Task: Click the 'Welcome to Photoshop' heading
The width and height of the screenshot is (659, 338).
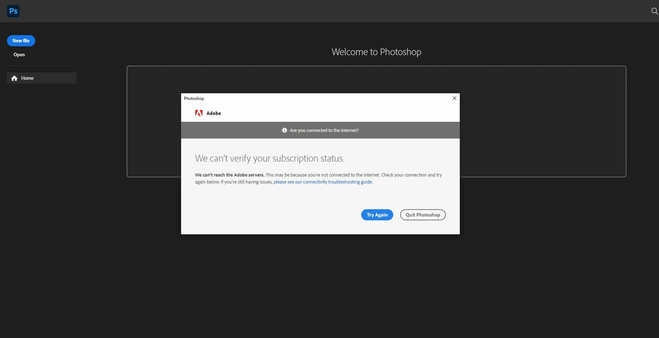Action: pos(377,52)
